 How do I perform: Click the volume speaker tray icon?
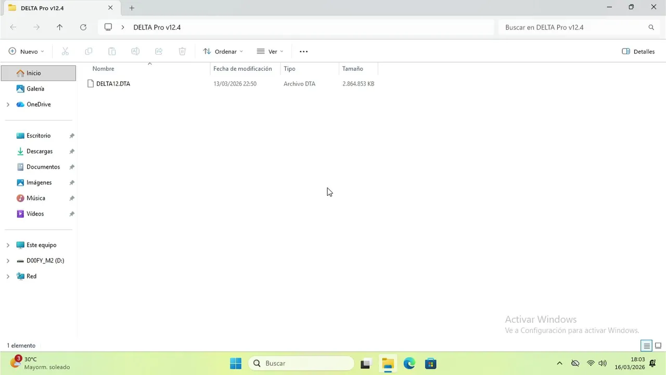click(x=603, y=363)
